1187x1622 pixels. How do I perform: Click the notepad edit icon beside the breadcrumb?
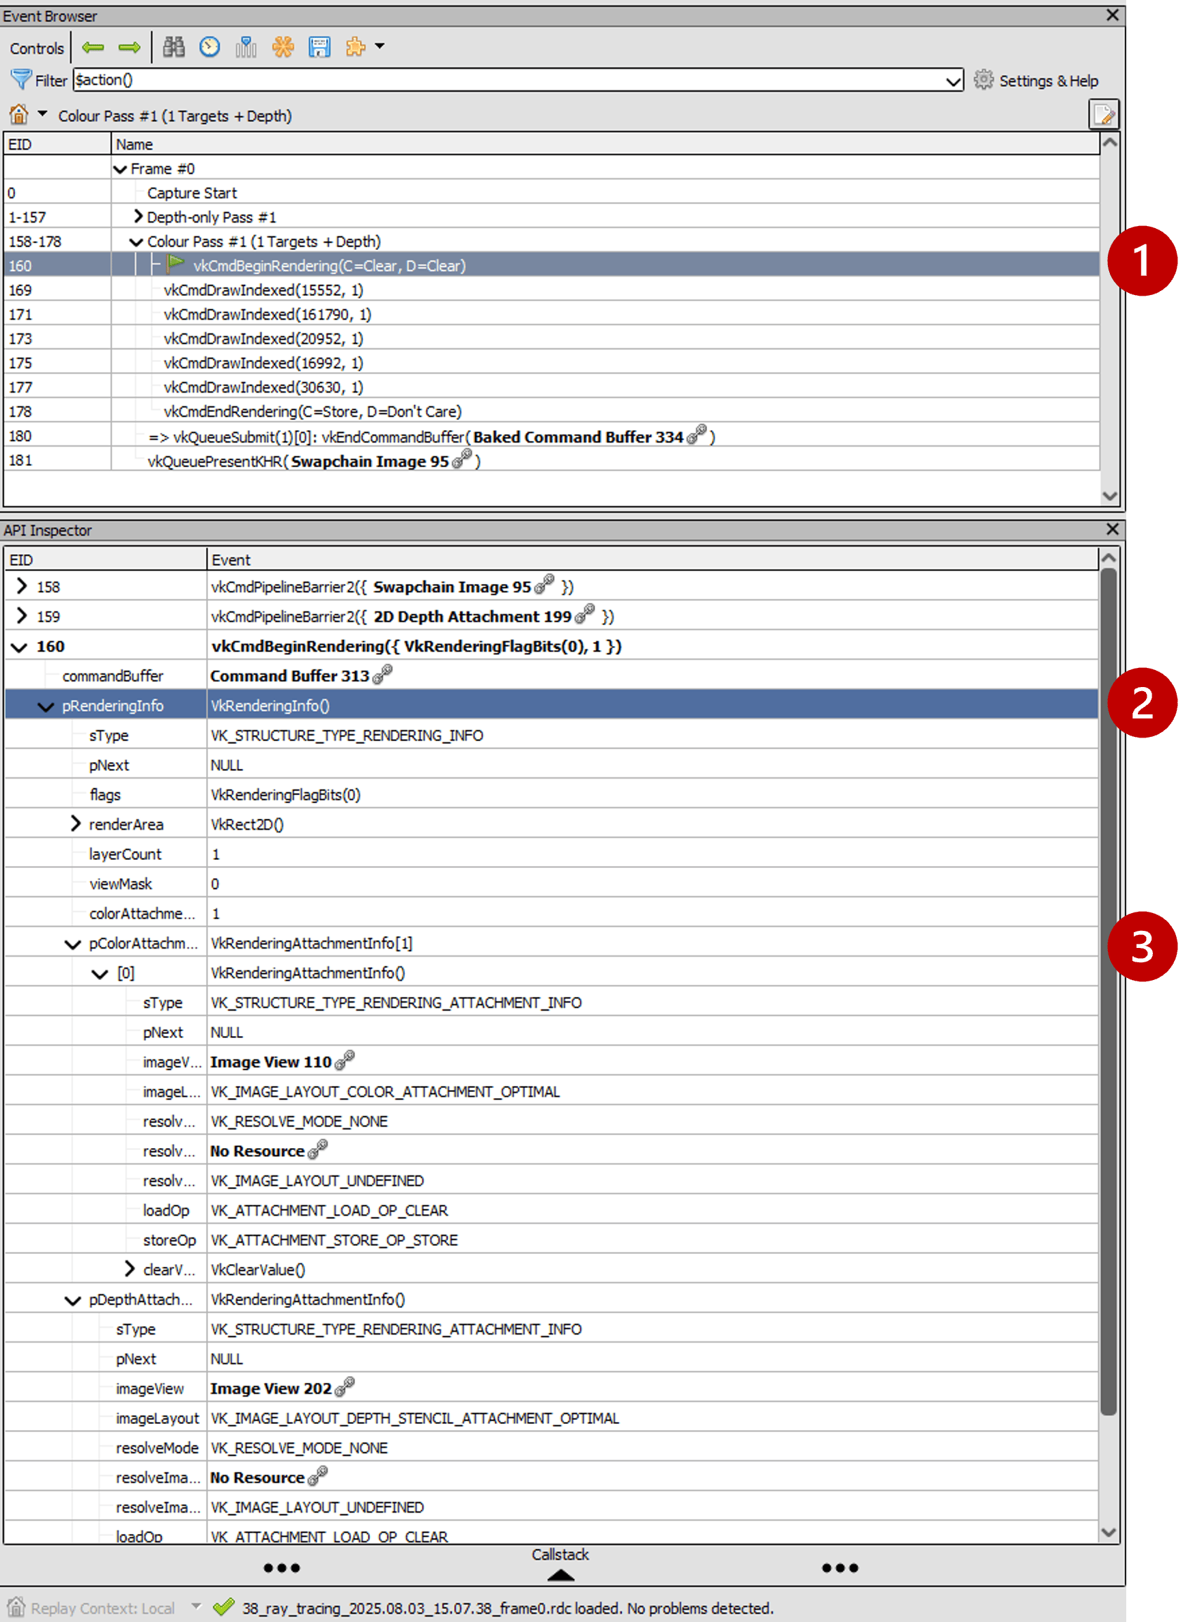[1103, 114]
